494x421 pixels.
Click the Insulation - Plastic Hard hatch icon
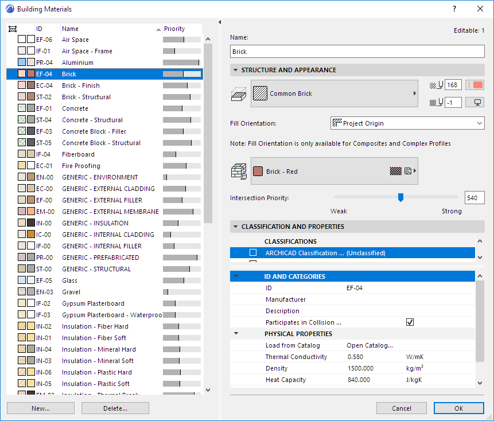coord(22,372)
